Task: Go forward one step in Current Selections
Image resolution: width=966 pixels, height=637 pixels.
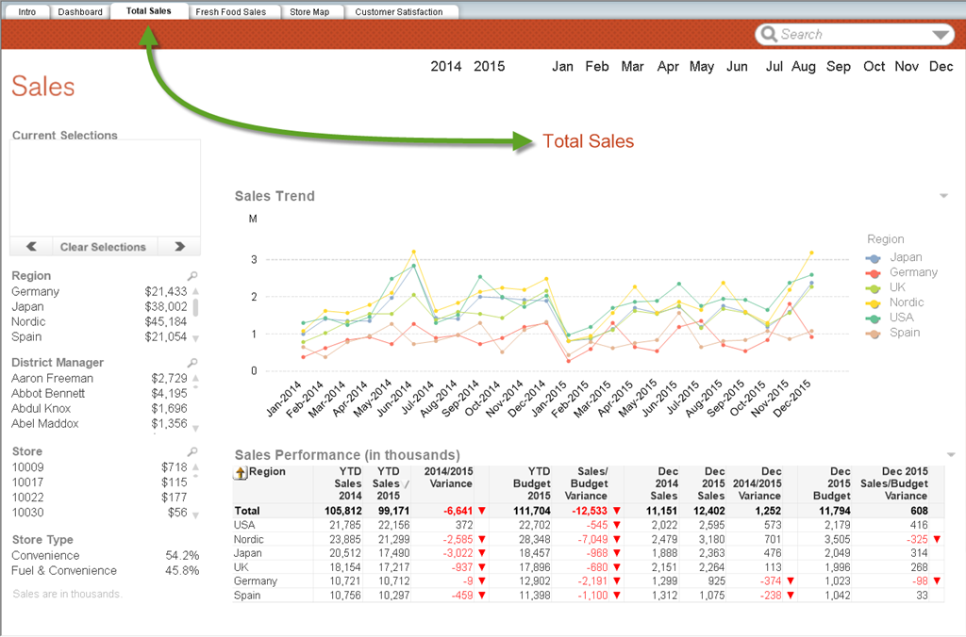Action: click(179, 247)
